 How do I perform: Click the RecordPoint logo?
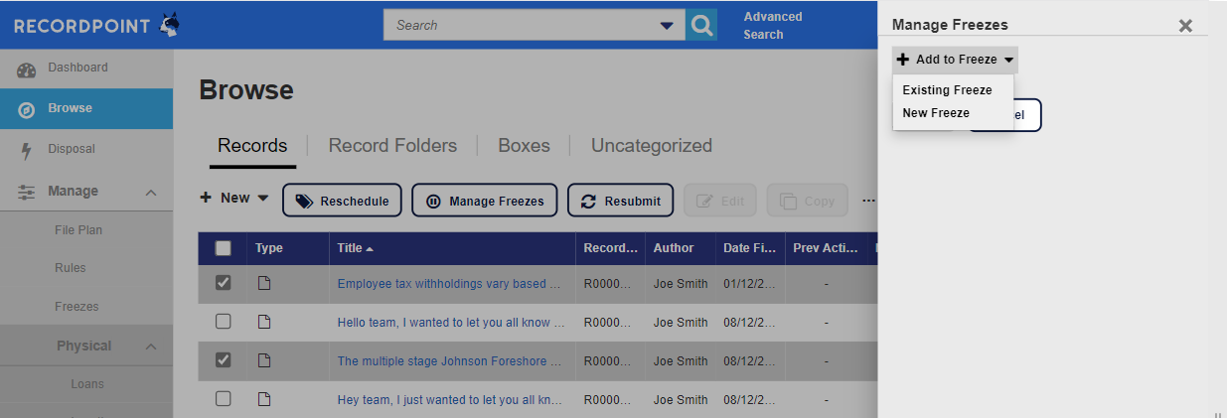point(96,25)
